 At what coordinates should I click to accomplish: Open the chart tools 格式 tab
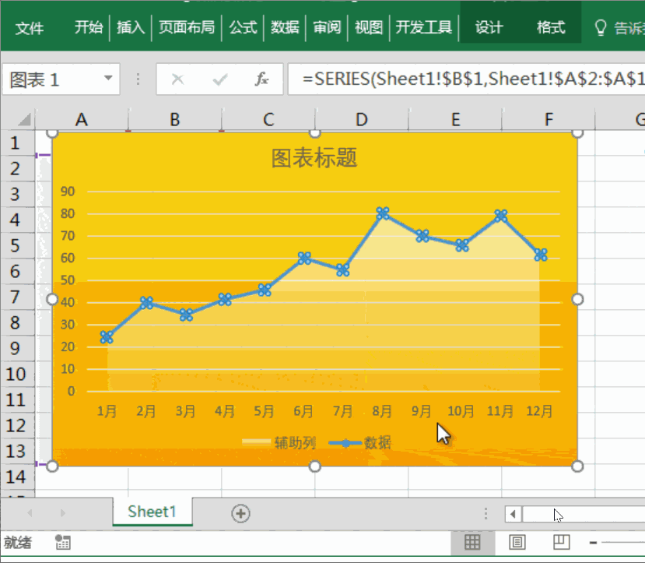coord(551,27)
